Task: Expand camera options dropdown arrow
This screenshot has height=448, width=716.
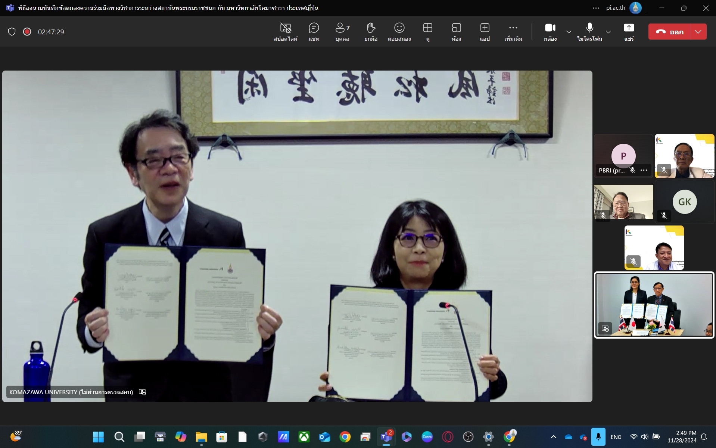Action: pos(569,32)
